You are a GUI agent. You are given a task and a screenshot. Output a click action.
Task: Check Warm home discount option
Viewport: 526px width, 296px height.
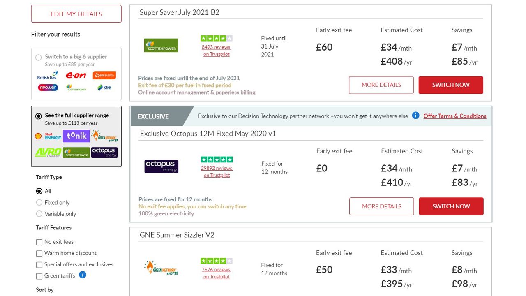[x=39, y=253]
